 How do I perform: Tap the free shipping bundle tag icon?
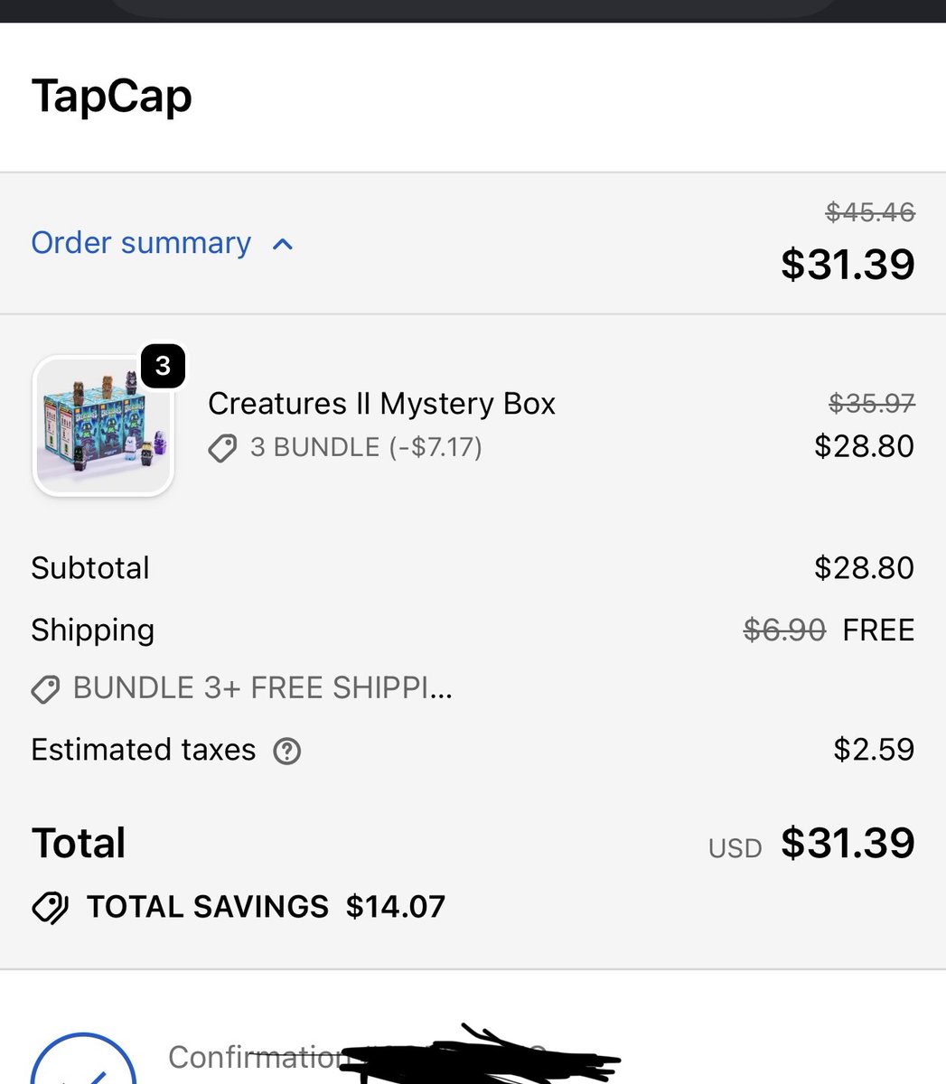click(45, 690)
